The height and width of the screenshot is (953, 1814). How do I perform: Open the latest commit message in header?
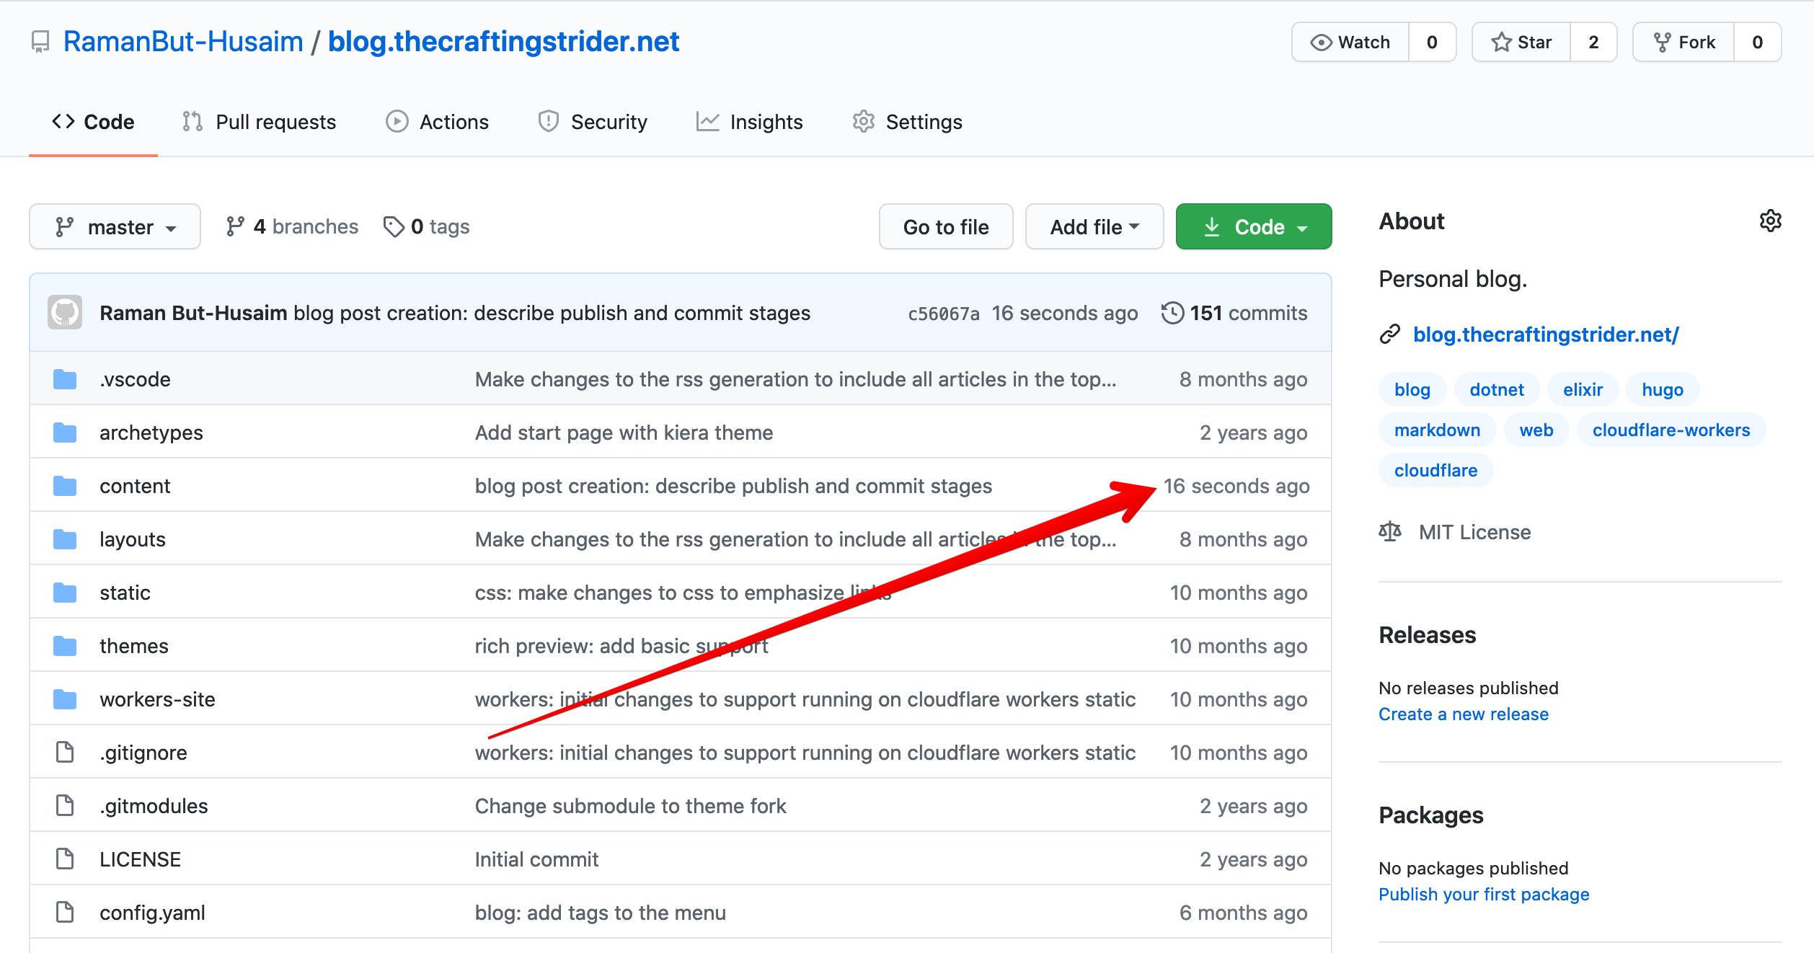552,313
